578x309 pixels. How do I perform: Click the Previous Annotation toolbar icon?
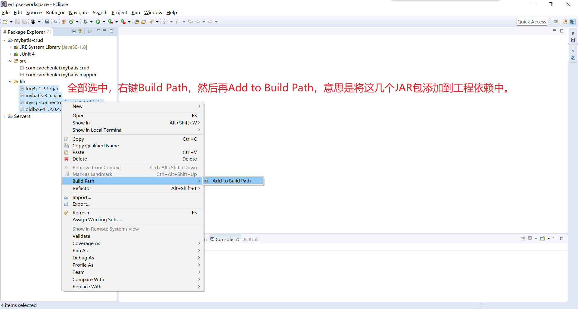178,22
